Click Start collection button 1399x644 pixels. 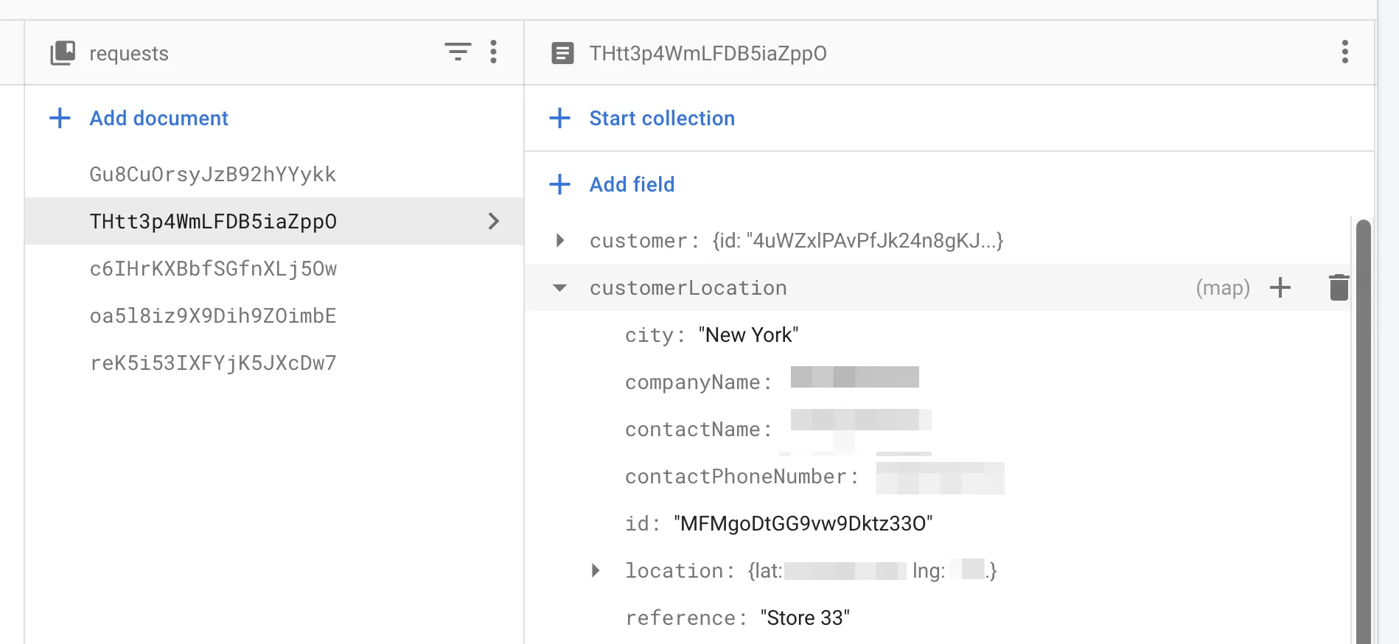(661, 118)
